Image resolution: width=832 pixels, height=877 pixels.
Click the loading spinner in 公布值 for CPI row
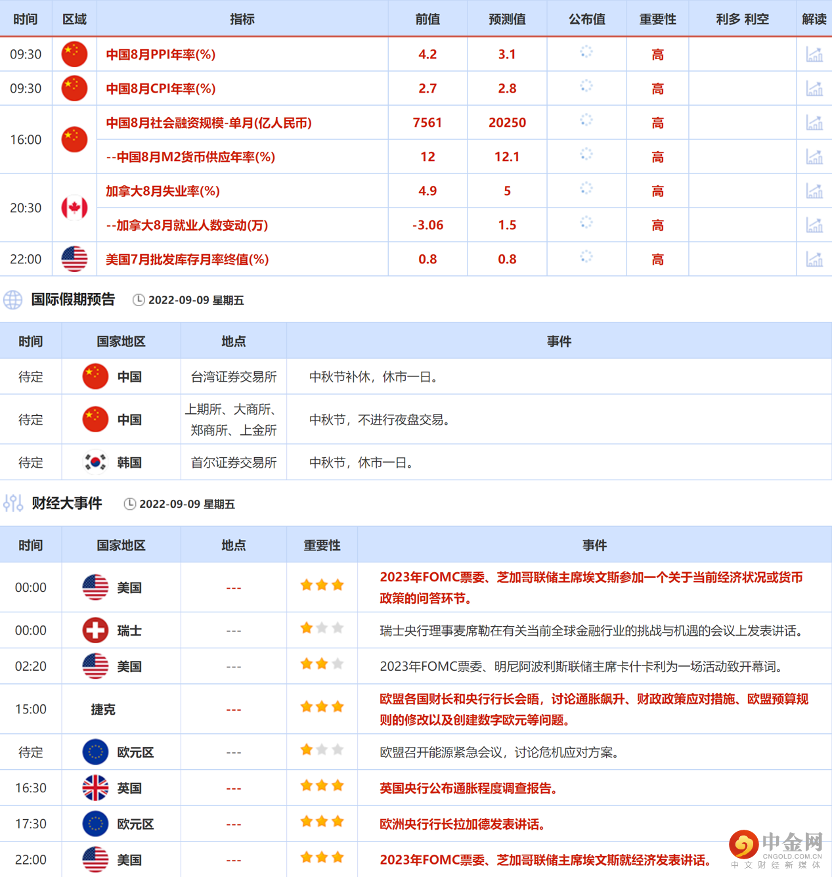[x=586, y=88]
